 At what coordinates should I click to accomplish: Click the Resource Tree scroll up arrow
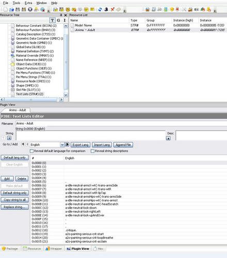coord(66,26)
